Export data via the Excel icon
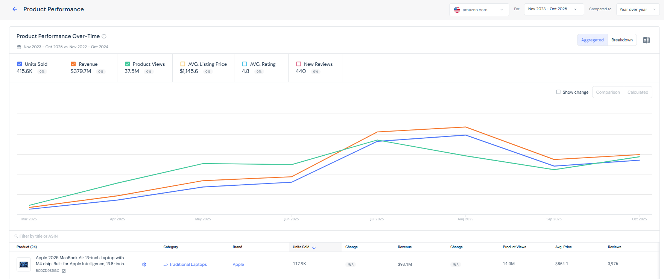664x279 pixels. [x=646, y=40]
